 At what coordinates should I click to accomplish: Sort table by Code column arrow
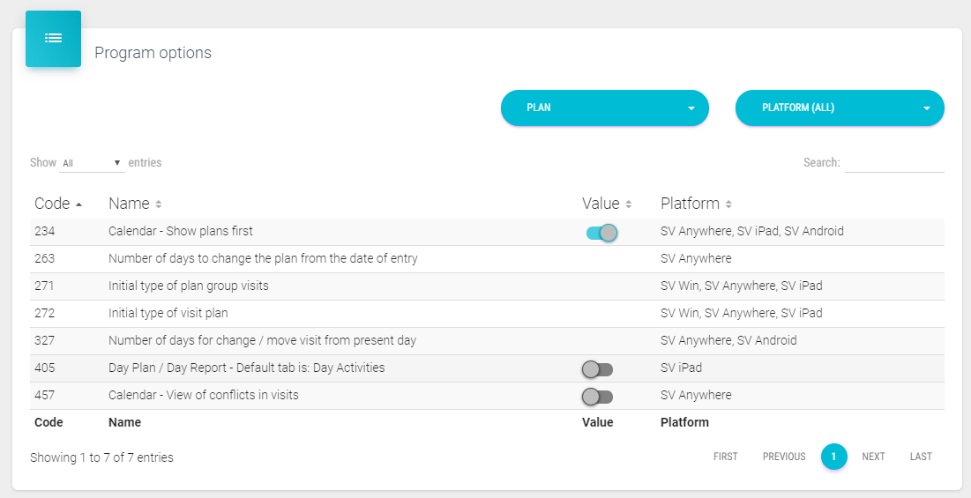pos(79,204)
